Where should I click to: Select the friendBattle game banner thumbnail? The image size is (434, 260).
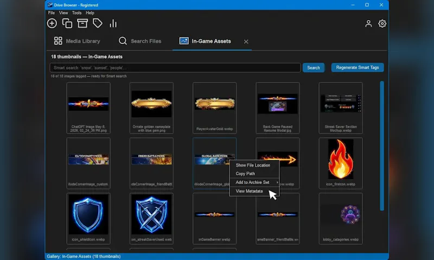pos(278,218)
